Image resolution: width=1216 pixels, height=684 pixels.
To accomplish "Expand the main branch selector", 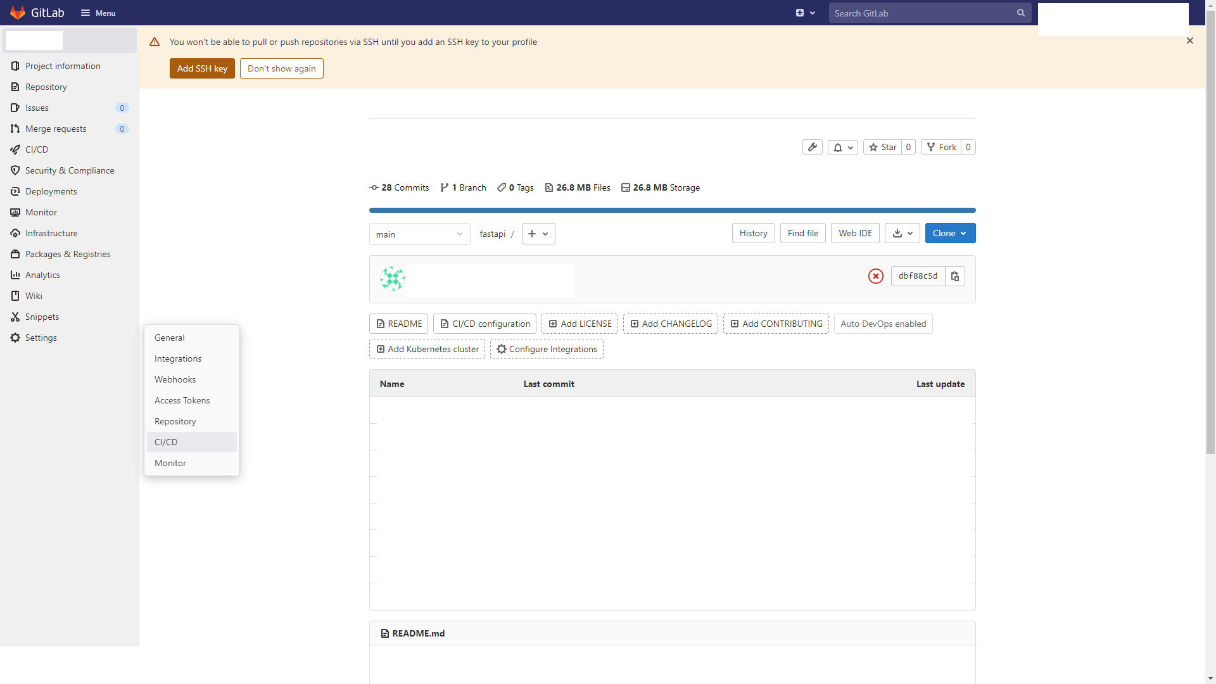I will click(419, 234).
